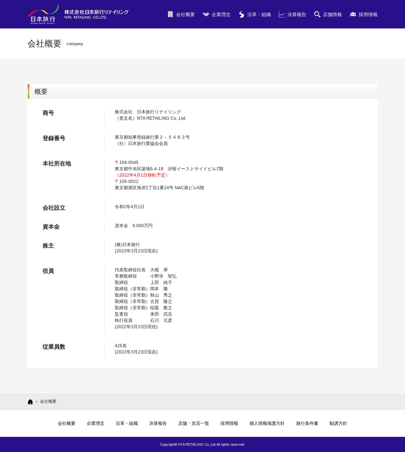
Task: Click the Nippon Travel Agency logo
Action: tap(43, 14)
